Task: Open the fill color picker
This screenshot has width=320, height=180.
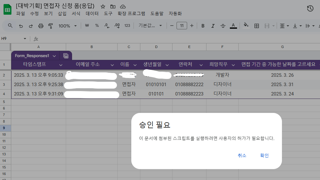Action: (x=246, y=26)
